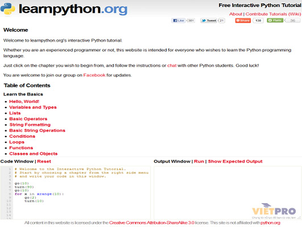Viewport: 302px width, 227px height.
Task: Open the Creative Commons license link
Action: pyautogui.click(x=152, y=223)
